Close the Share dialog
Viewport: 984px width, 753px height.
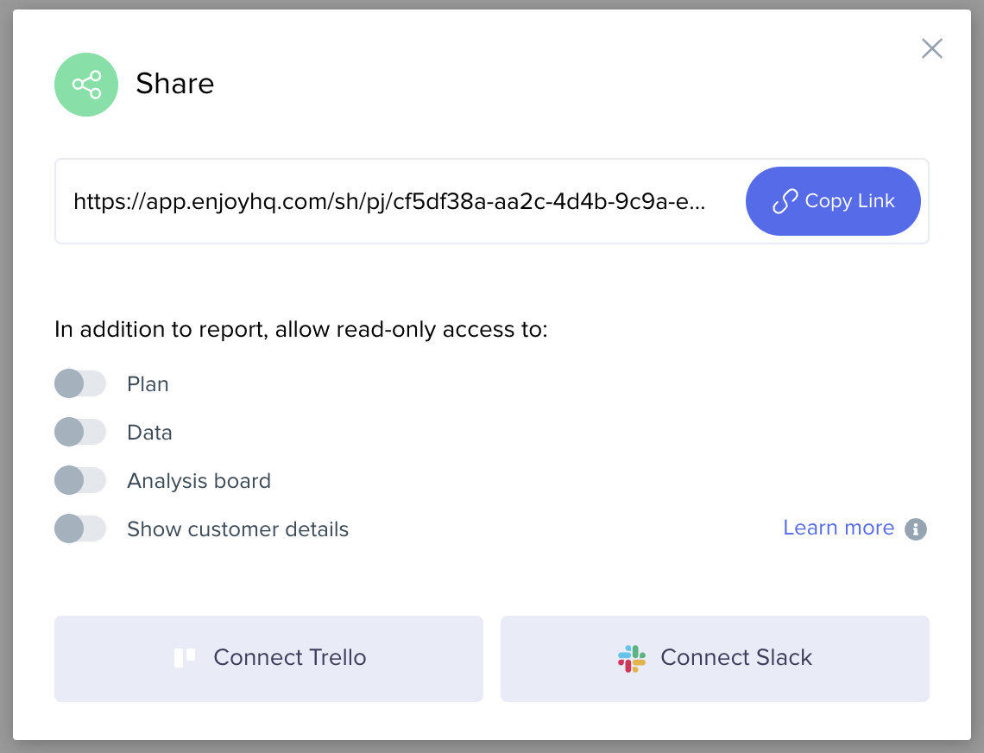coord(931,48)
